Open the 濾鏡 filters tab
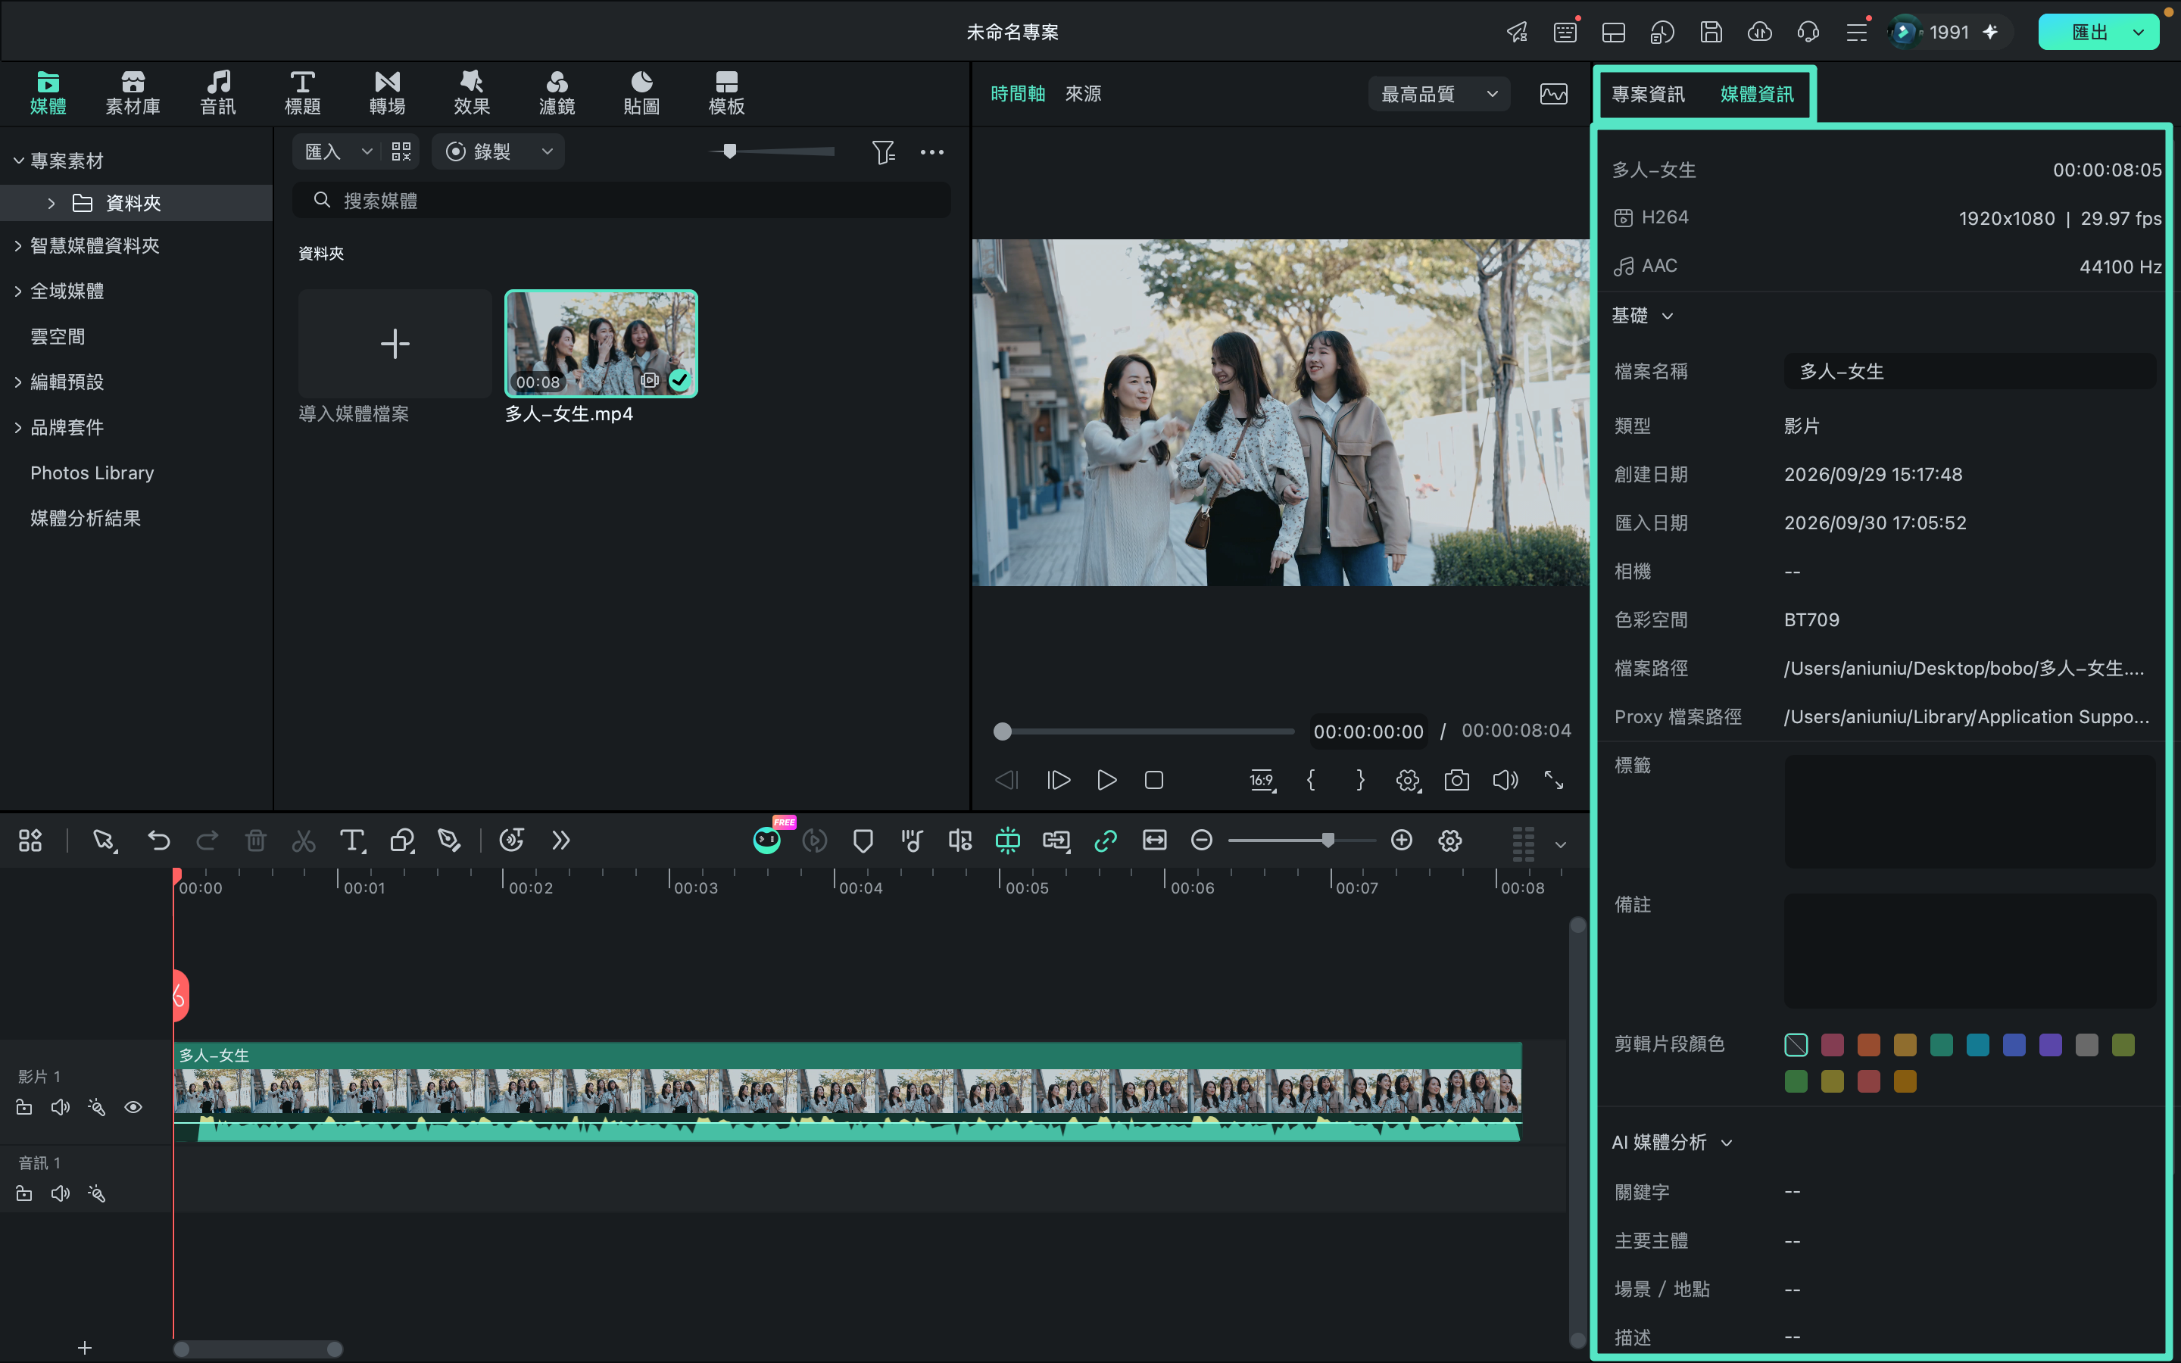 pyautogui.click(x=556, y=94)
